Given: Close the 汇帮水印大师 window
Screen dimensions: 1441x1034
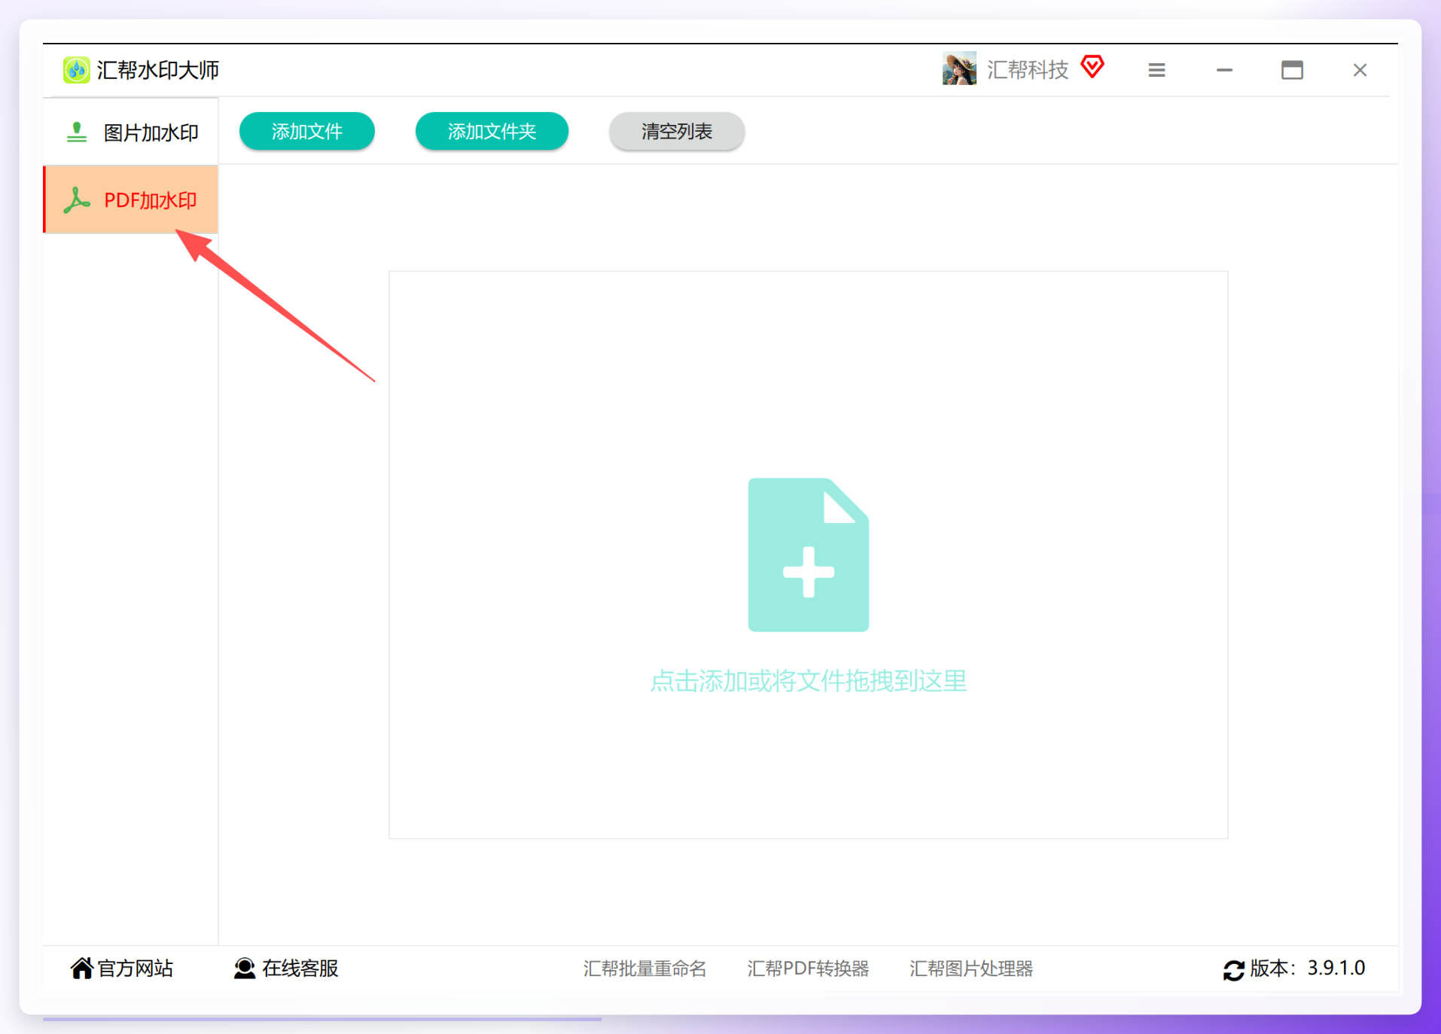Looking at the screenshot, I should click(1360, 70).
